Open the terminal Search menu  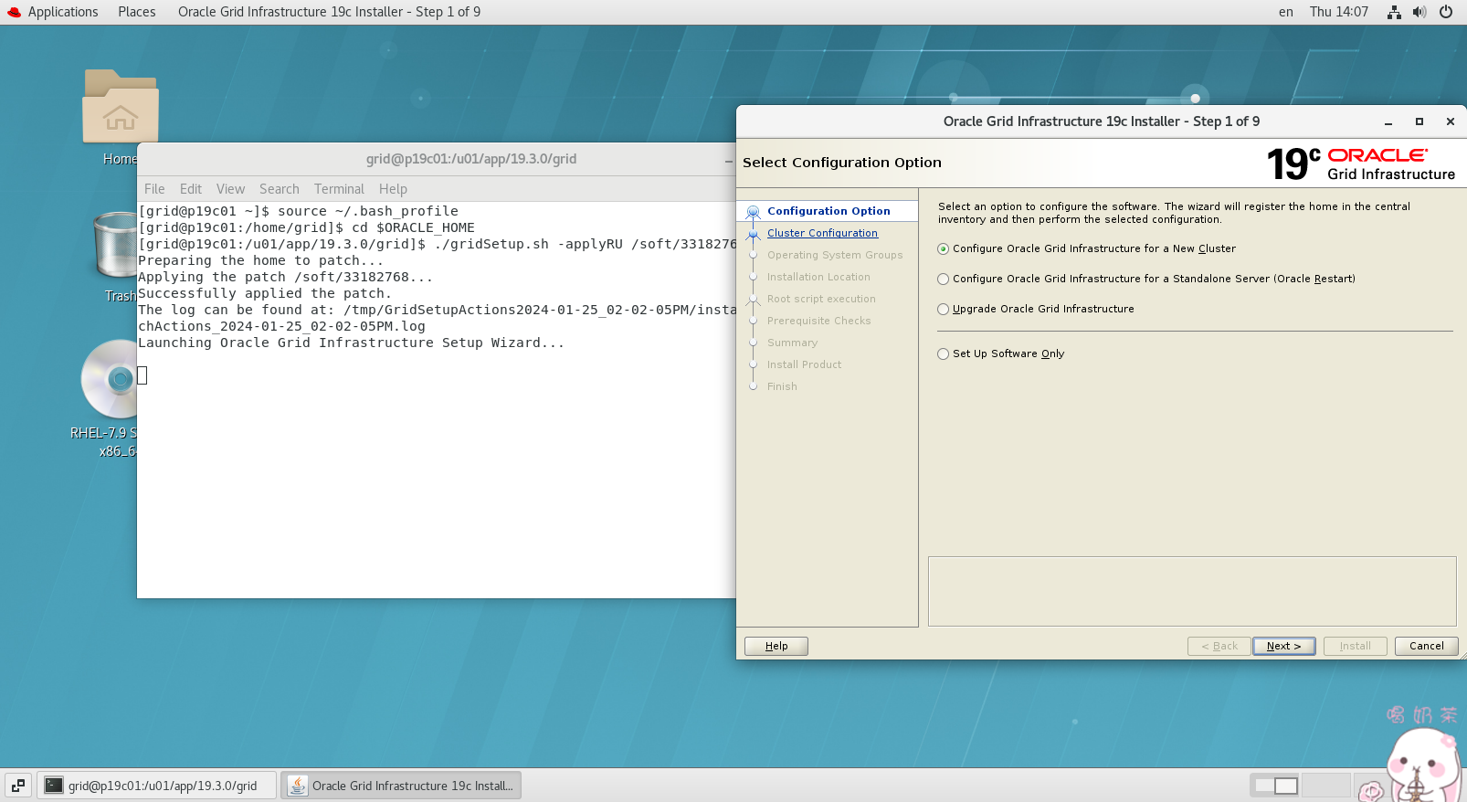tap(280, 189)
